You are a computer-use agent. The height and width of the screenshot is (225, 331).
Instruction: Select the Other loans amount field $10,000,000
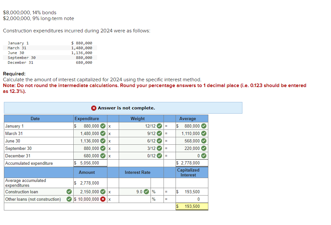click(90, 199)
